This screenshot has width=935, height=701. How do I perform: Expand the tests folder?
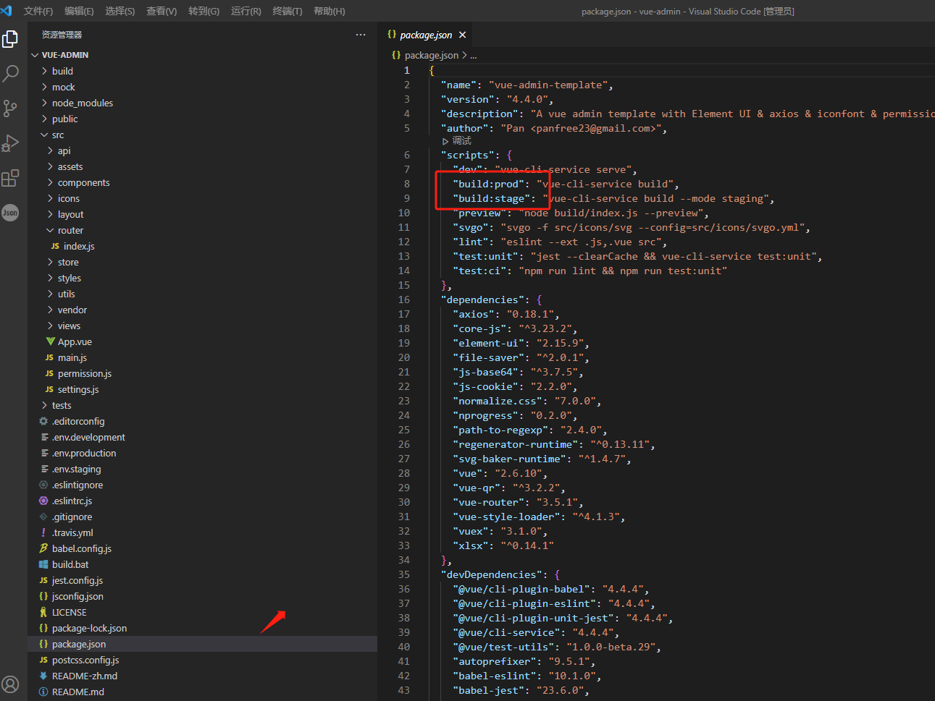(203, 405)
